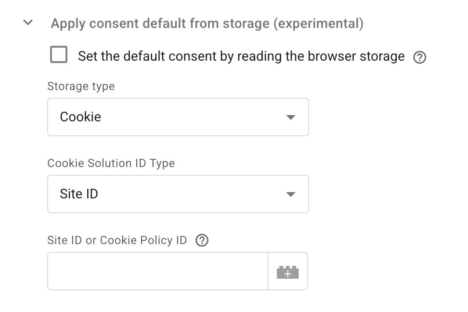This screenshot has width=468, height=312.
Task: Check the browser storage reading option
Action: pos(59,55)
